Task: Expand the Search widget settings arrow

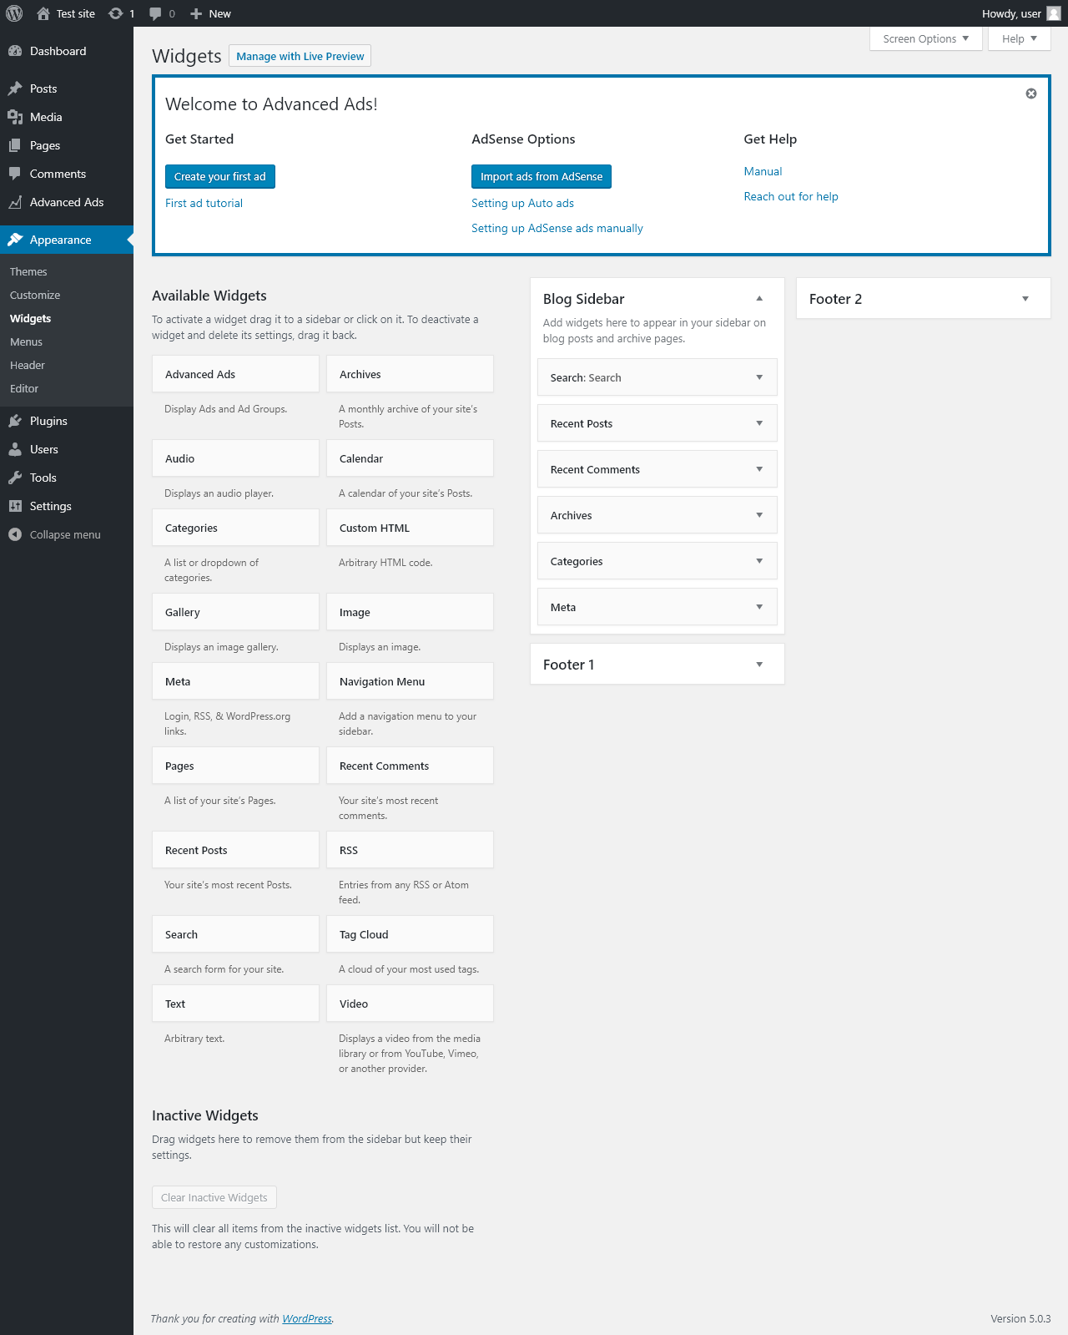Action: (x=759, y=377)
